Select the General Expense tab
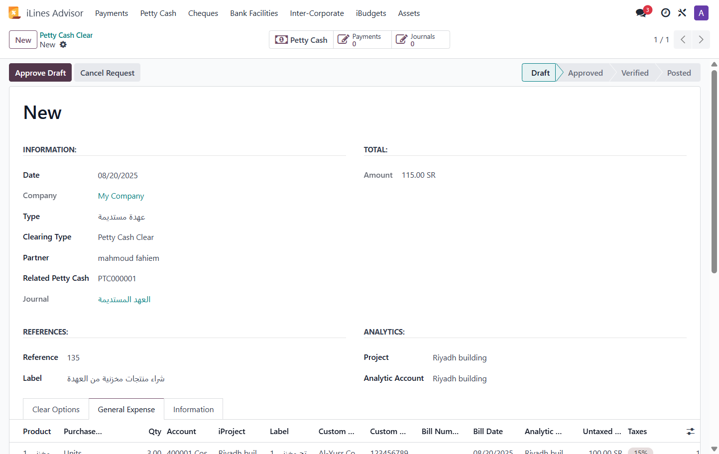The image size is (719, 454). [126, 409]
